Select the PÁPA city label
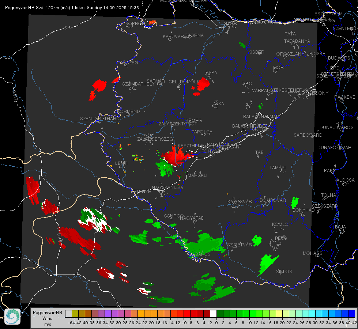The height and width of the screenshot is (329, 358). point(211,73)
